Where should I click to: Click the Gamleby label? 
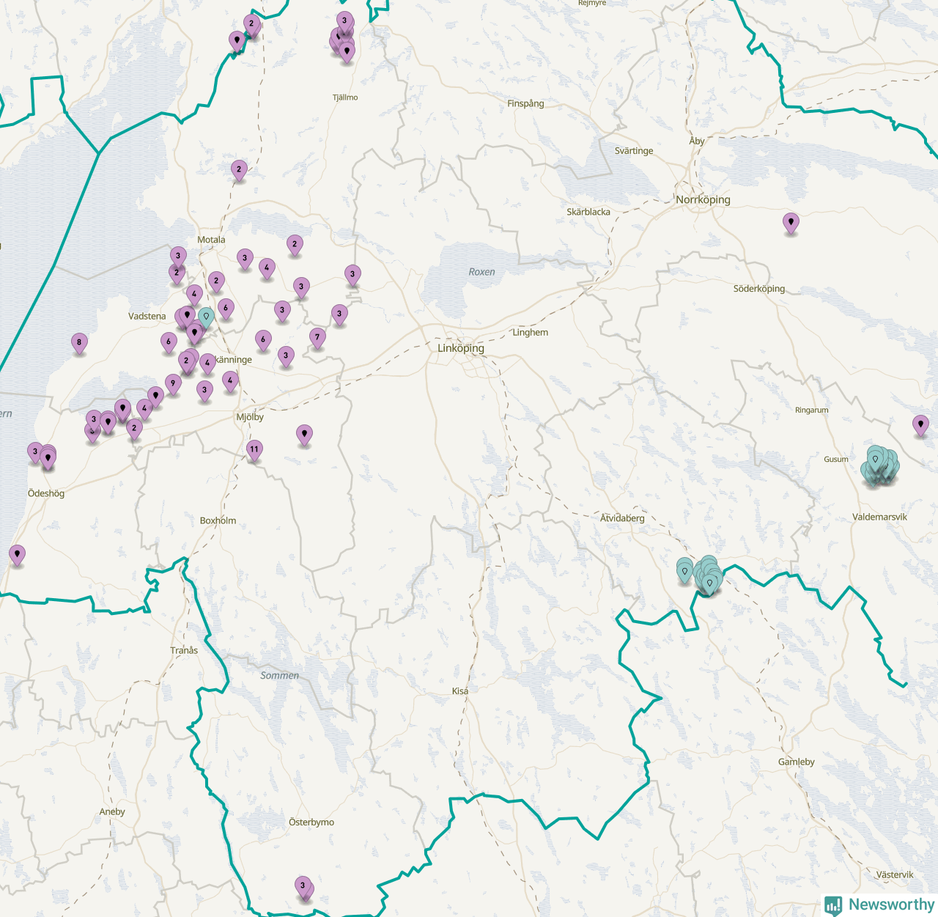[x=797, y=762]
